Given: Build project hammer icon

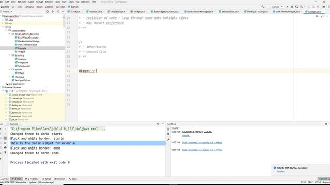Looking at the screenshot, I should click(263, 7).
